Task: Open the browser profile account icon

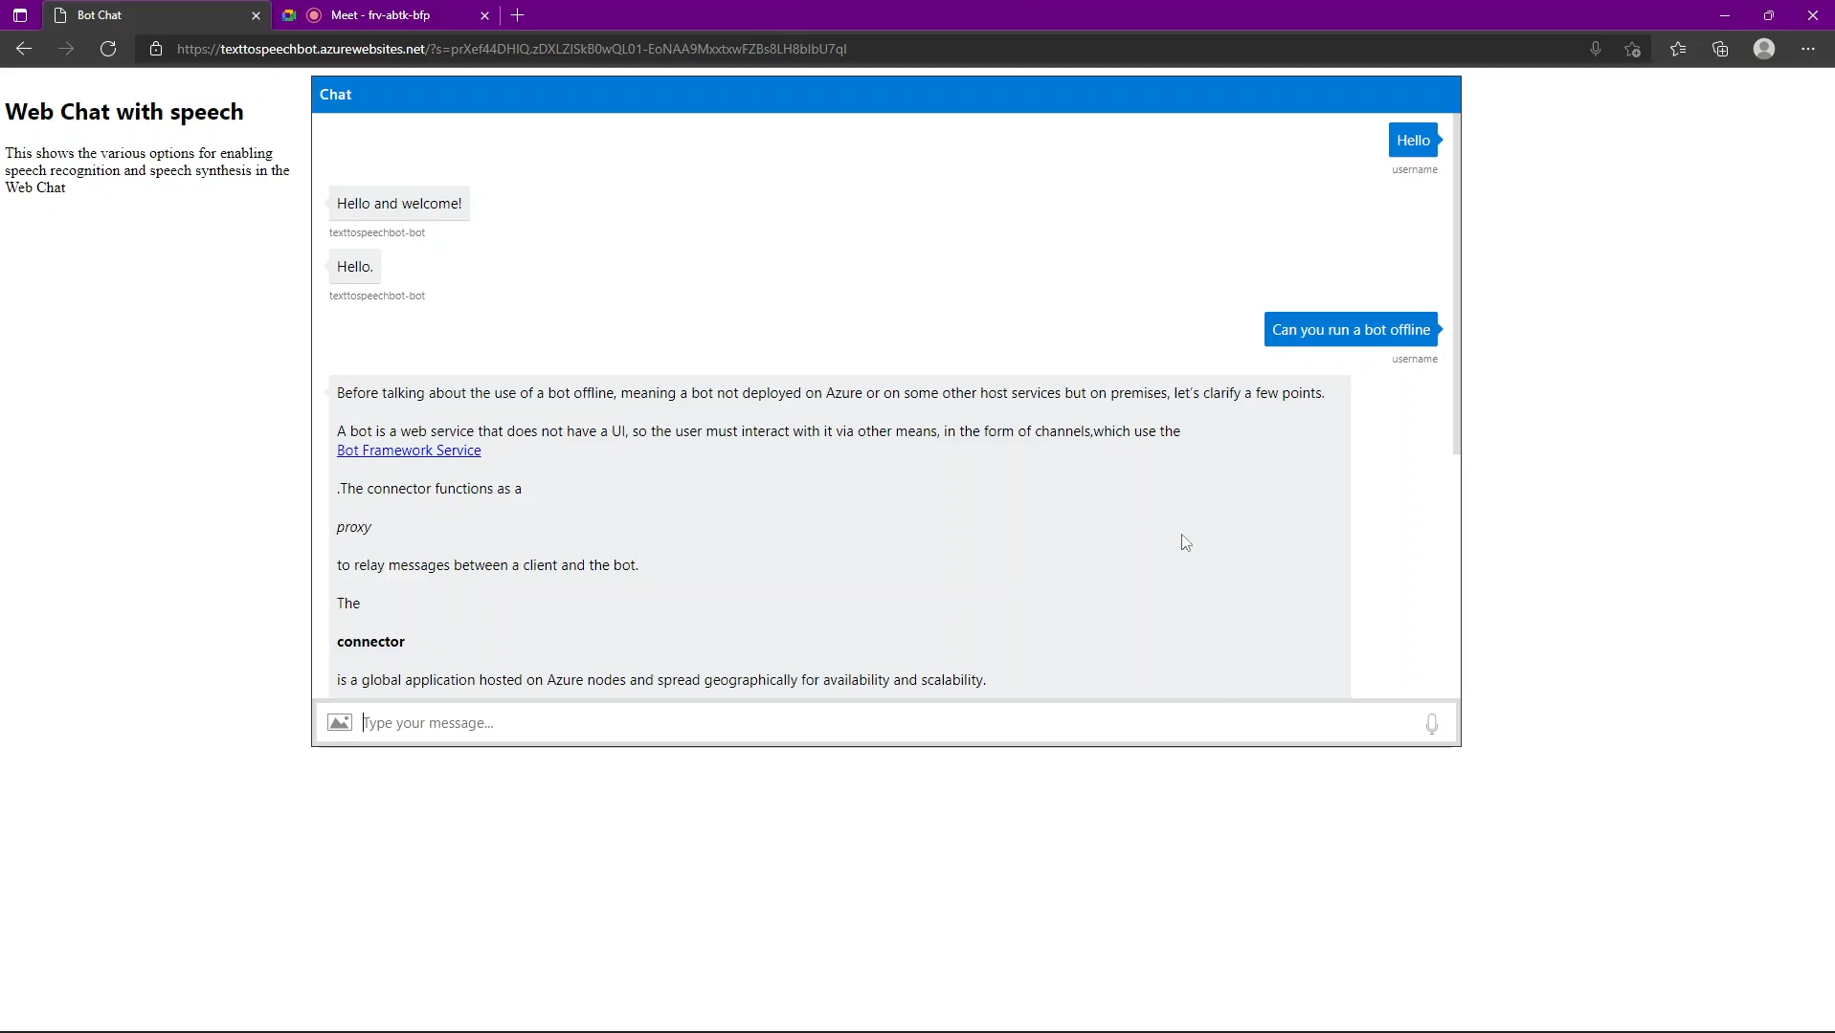Action: point(1764,49)
